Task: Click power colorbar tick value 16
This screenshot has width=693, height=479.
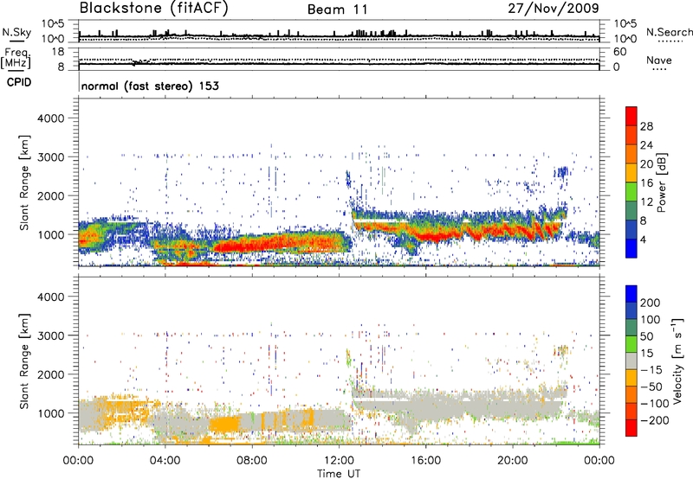Action: [646, 183]
